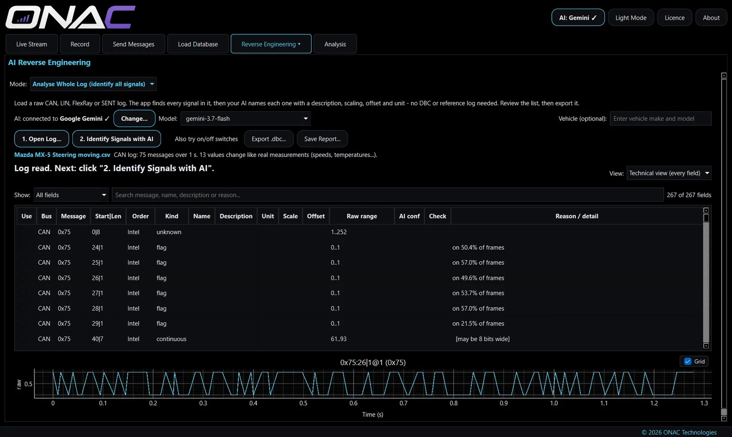Open the Load Database tab
Viewport: 732px width, 437px height.
(198, 44)
